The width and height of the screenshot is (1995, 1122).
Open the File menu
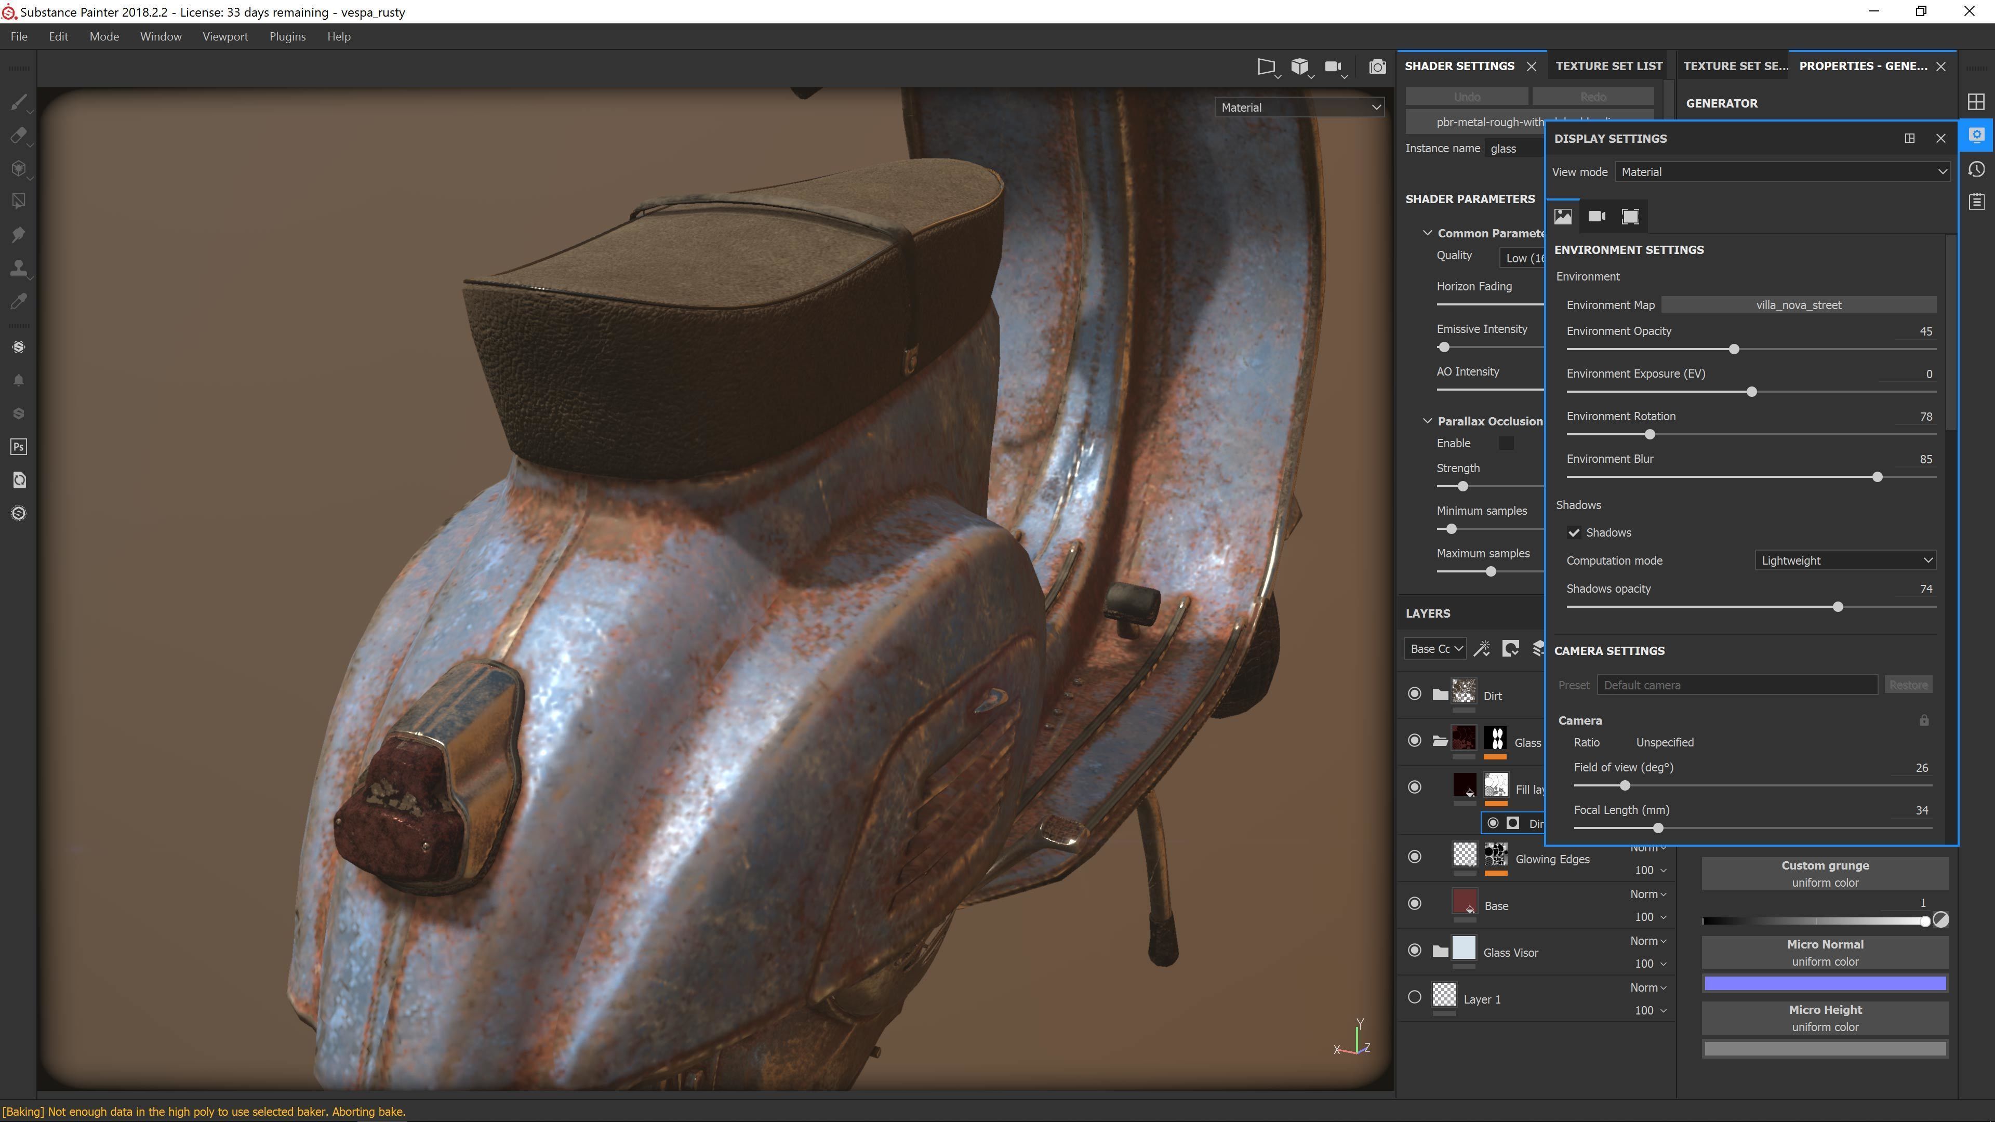(x=19, y=36)
